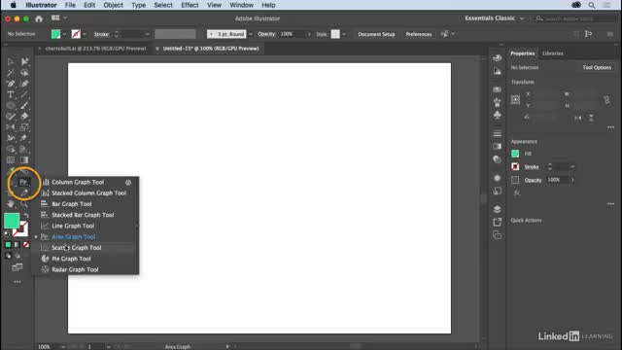
Task: Open Tool Options button
Action: 597,67
